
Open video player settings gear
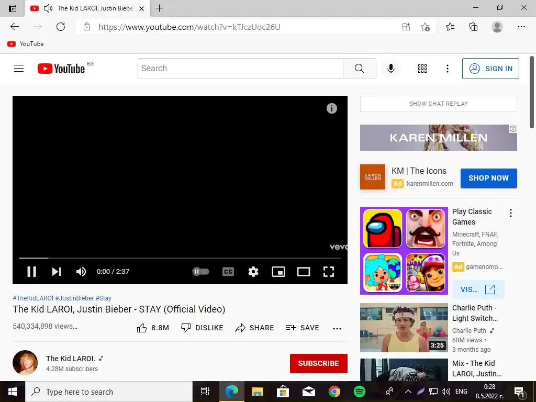[x=253, y=272]
